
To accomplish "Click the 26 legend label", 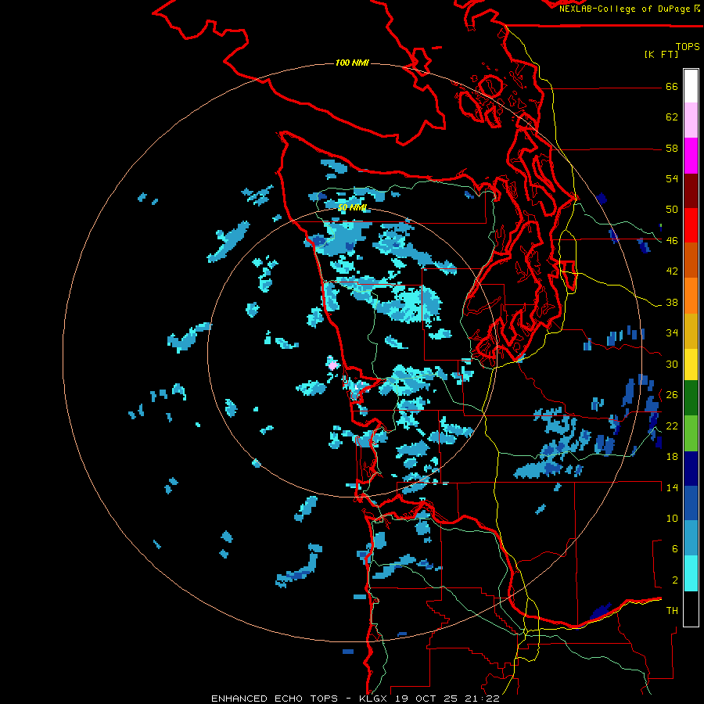I will (672, 395).
